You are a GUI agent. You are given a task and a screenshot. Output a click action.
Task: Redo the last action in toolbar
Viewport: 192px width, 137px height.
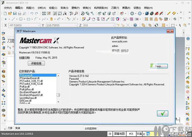point(36,13)
